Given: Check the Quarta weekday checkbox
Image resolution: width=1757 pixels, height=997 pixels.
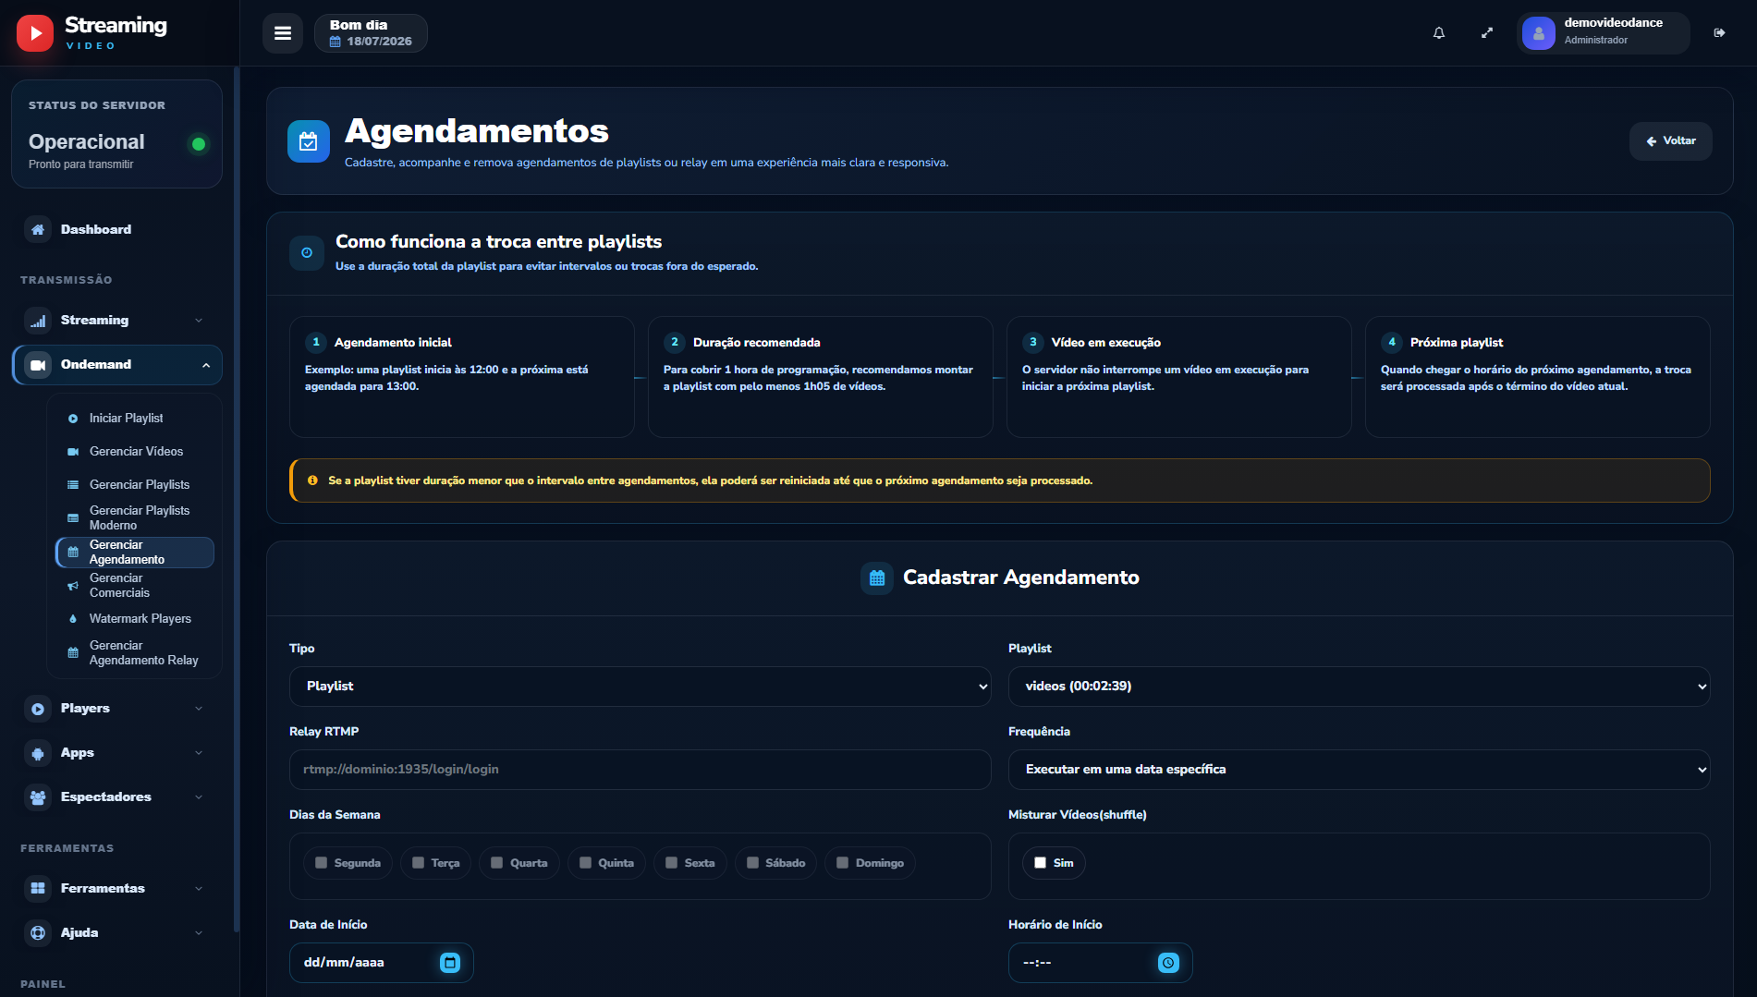Looking at the screenshot, I should click(497, 863).
